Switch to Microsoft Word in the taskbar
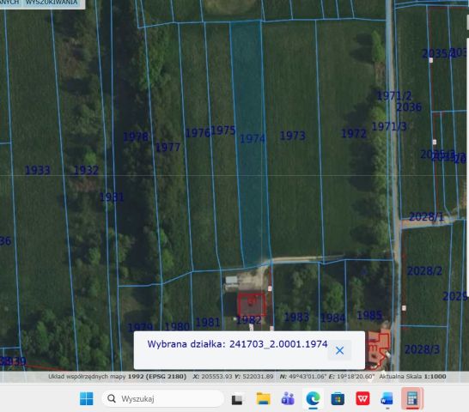Image resolution: width=469 pixels, height=412 pixels. tap(387, 399)
